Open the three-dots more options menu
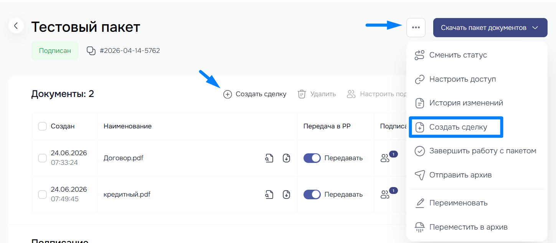 (x=416, y=28)
